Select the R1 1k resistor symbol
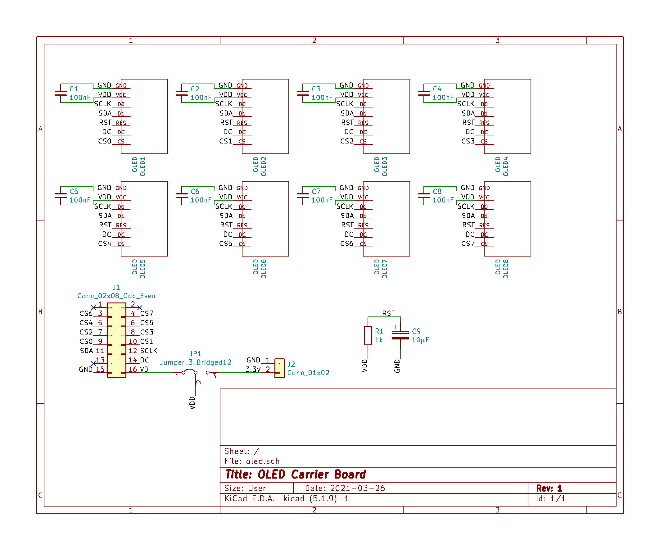The width and height of the screenshot is (660, 550). coord(368,335)
